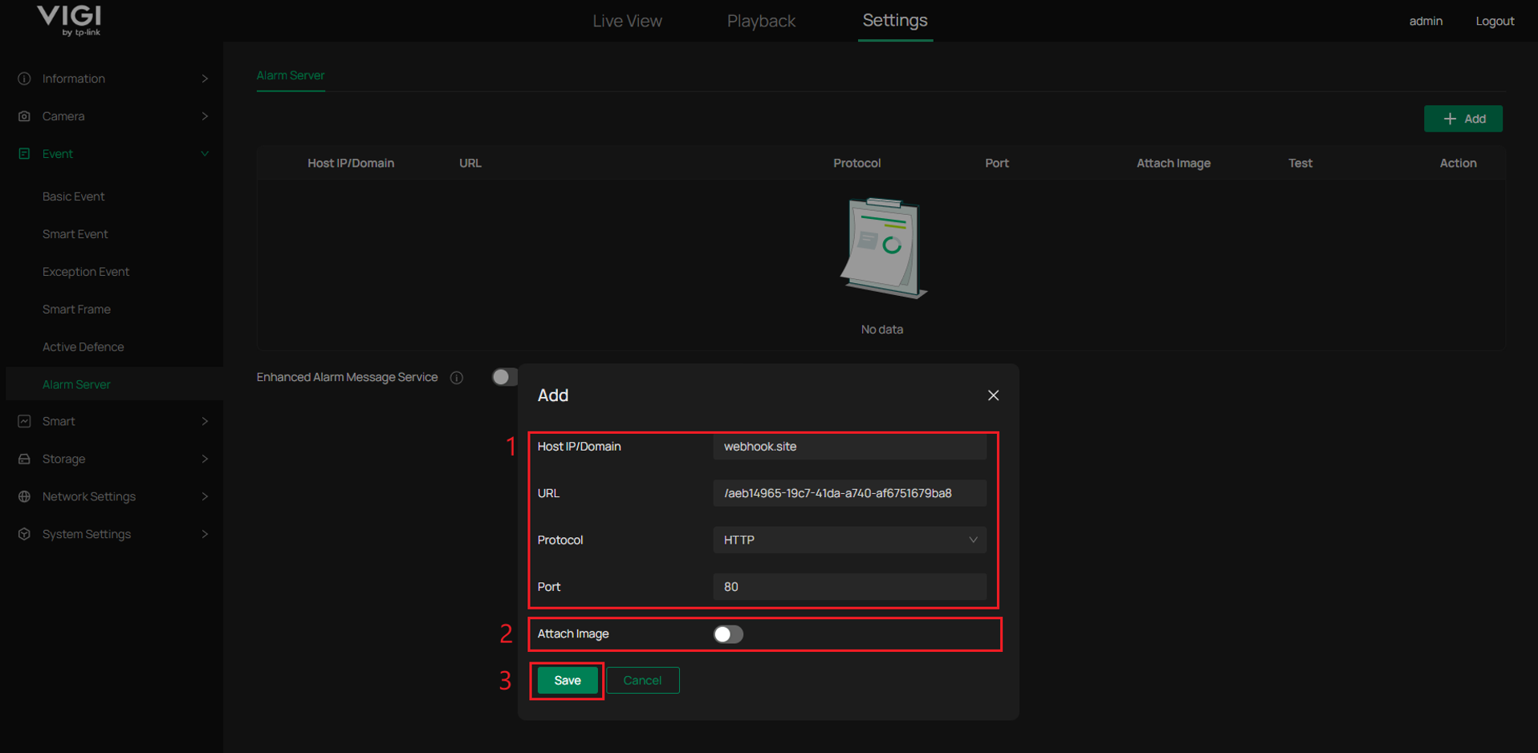This screenshot has width=1538, height=753.
Task: Open Basic Event in sidebar
Action: pyautogui.click(x=74, y=196)
